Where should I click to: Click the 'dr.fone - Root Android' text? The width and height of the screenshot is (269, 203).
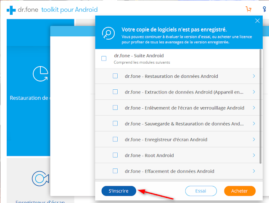pos(149,155)
